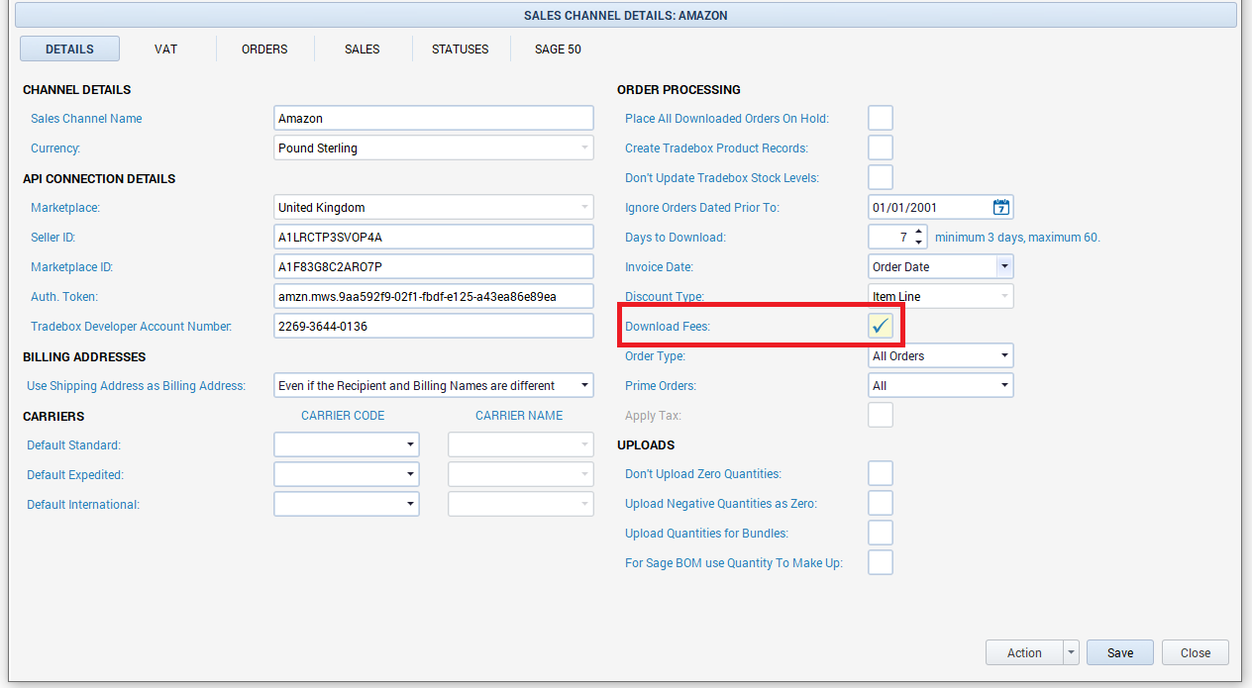Click the CARRIER CODE column header

coord(343,416)
